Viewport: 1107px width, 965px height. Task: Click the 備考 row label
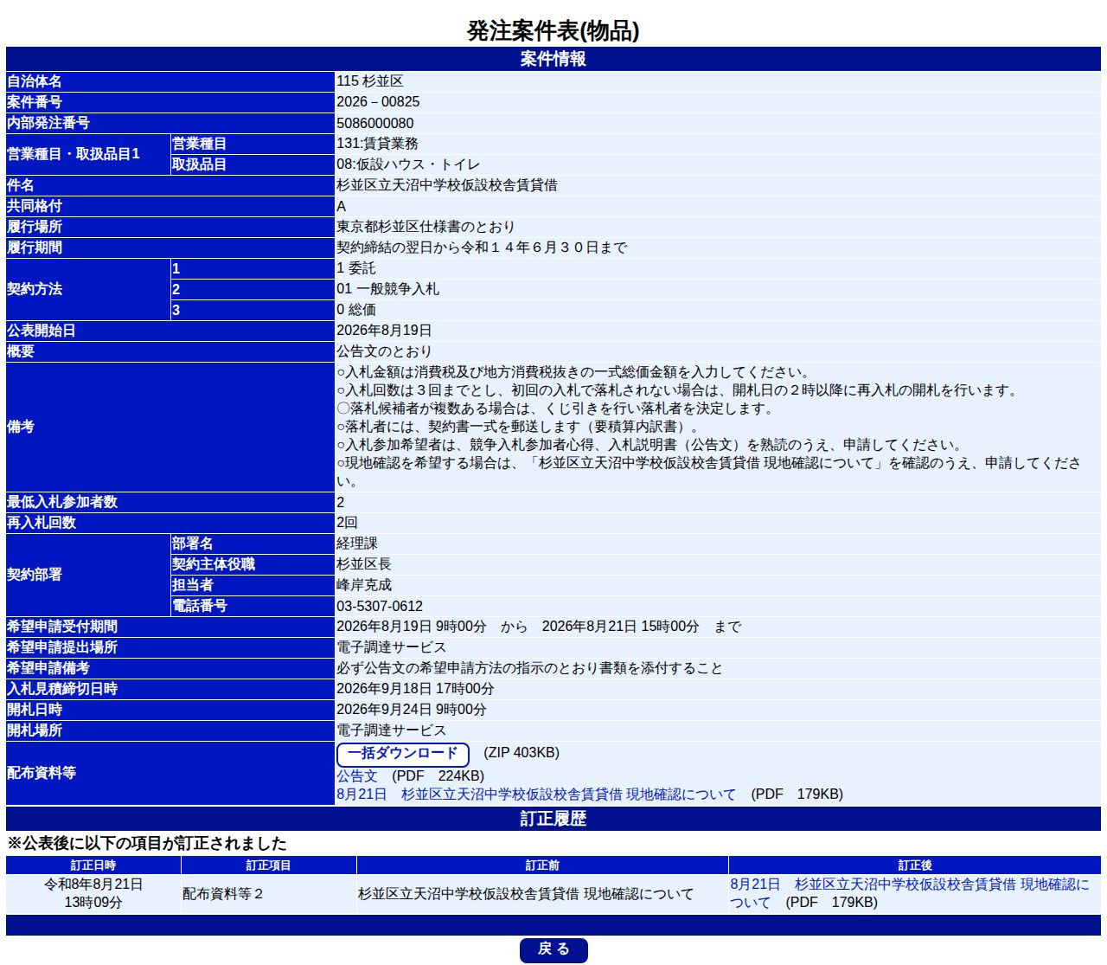[x=21, y=427]
